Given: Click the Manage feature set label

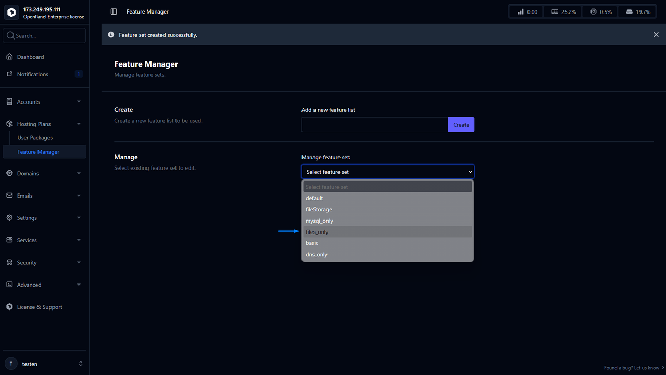Looking at the screenshot, I should (x=326, y=157).
